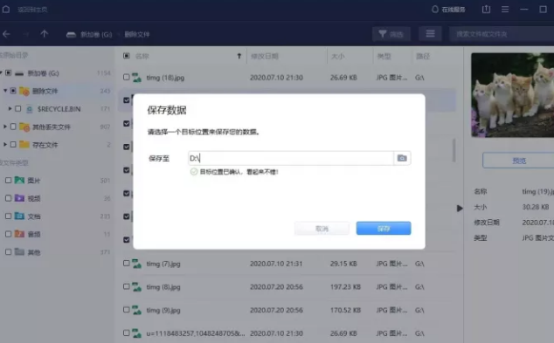This screenshot has width=554, height=343.
Task: Click the sort arrow in the name column
Action: [239, 56]
